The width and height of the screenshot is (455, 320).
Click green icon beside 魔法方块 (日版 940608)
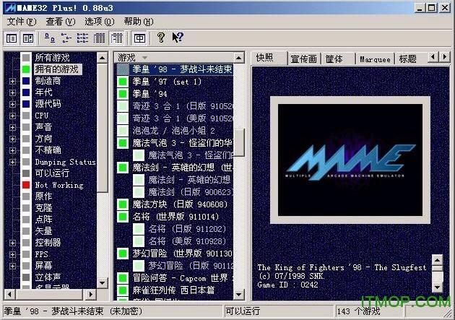(x=123, y=204)
